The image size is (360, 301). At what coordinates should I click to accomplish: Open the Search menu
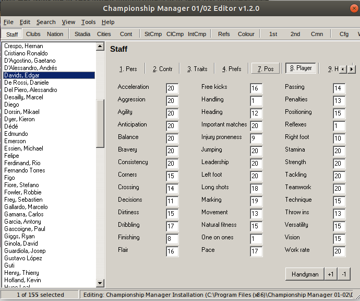pos(46,22)
